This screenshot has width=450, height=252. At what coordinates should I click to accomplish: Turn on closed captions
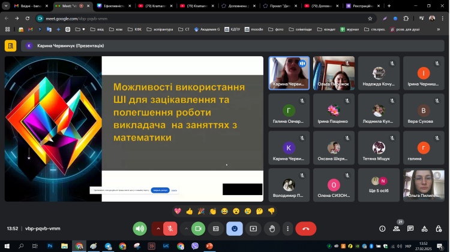(216, 228)
